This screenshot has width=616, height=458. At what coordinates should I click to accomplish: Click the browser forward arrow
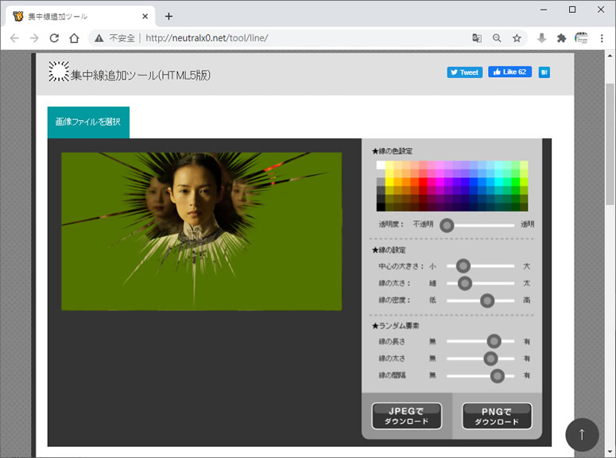pos(34,38)
